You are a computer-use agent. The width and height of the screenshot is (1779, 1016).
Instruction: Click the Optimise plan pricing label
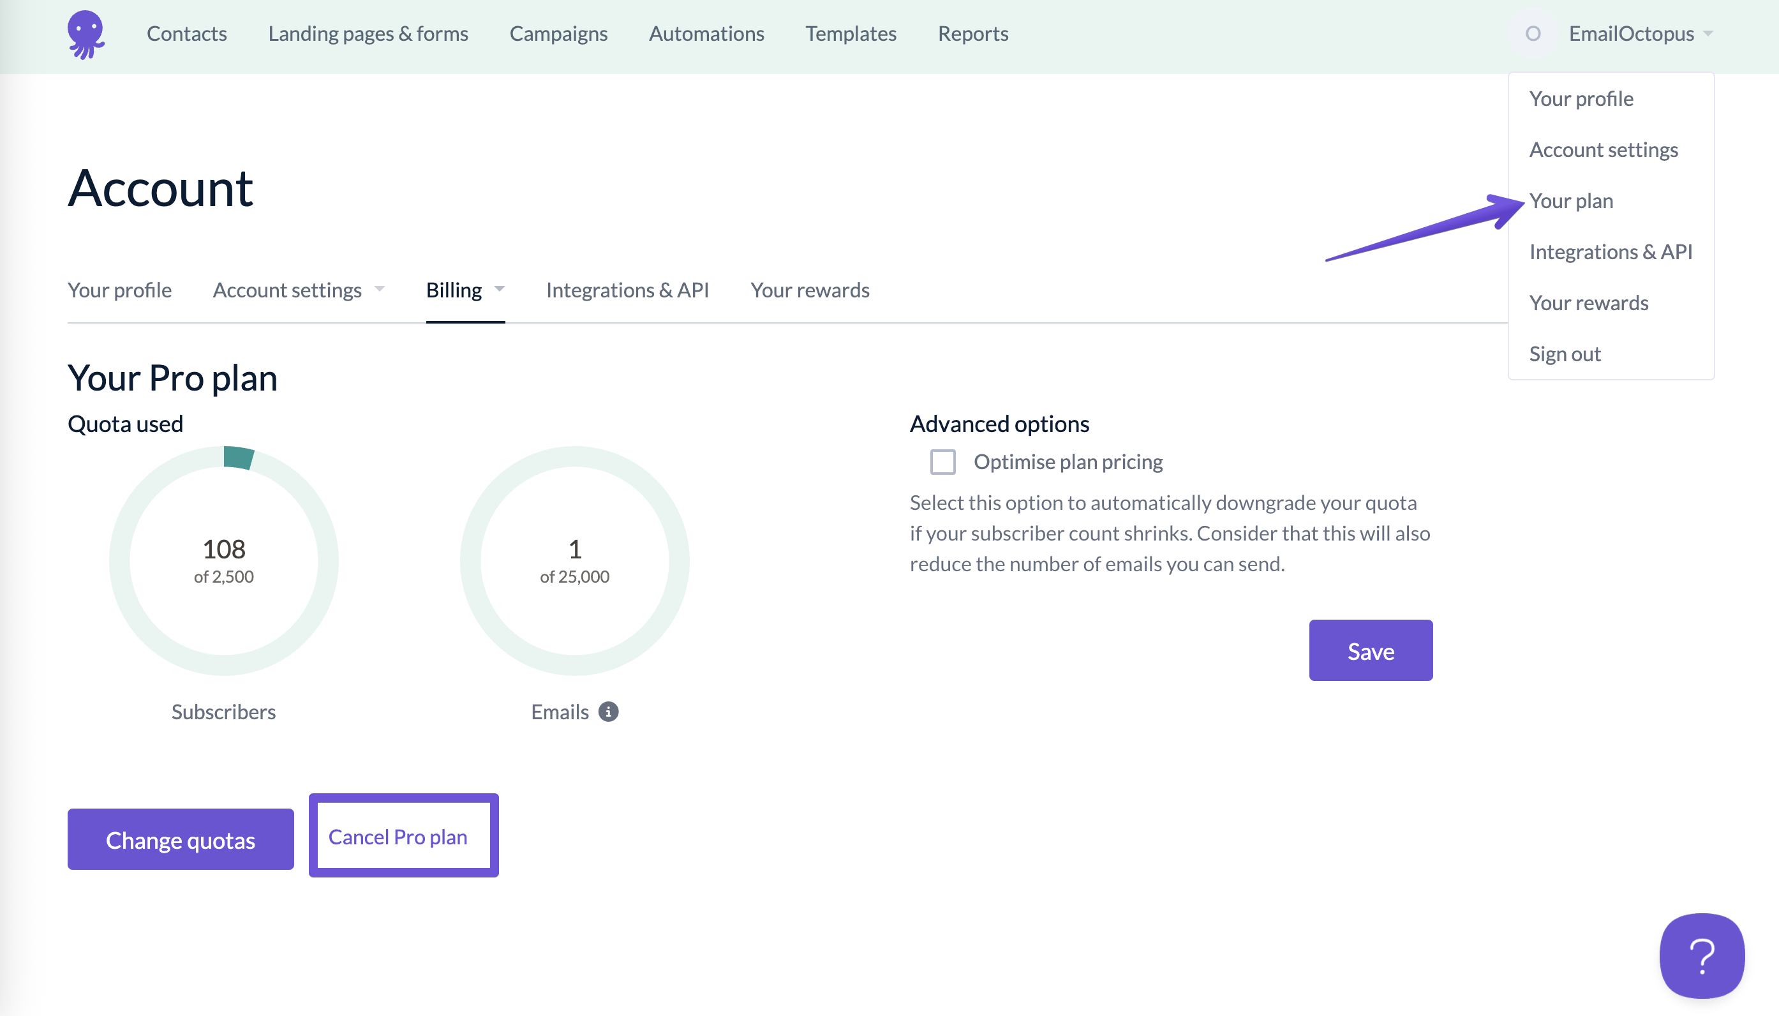point(1068,462)
